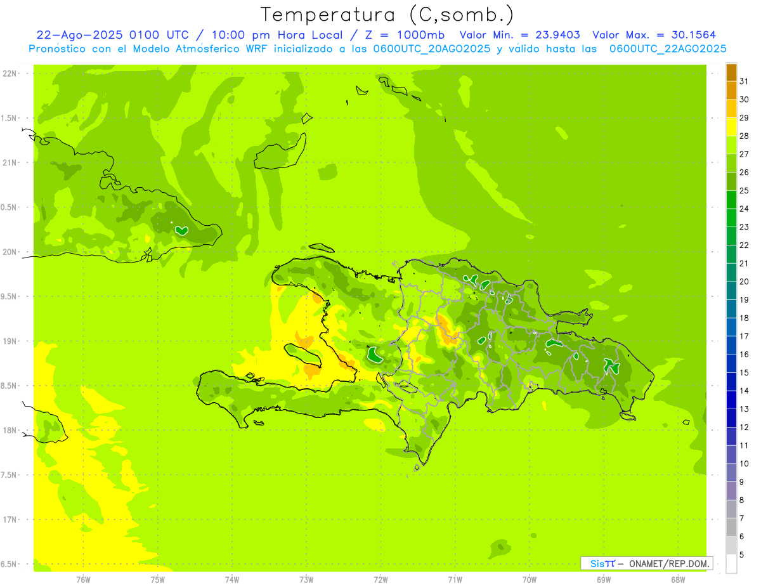Click the 76W longitude axis label
The width and height of the screenshot is (761, 588).
click(x=83, y=580)
